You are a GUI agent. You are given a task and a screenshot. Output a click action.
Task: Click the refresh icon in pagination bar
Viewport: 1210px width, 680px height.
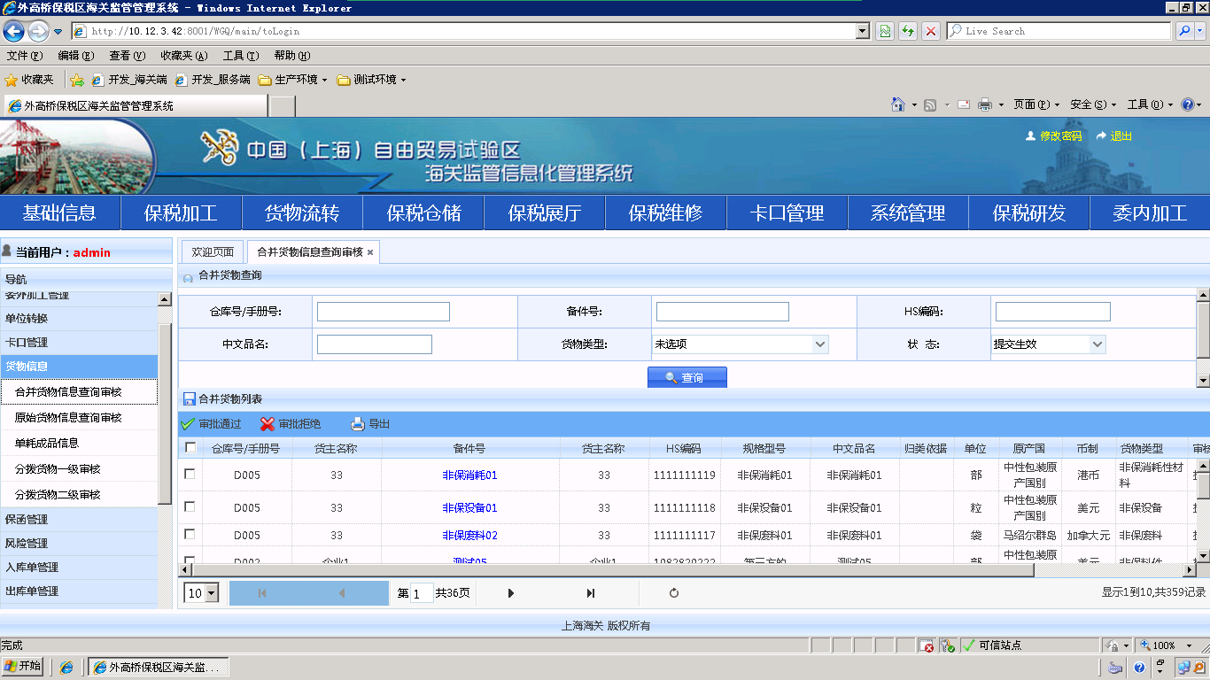[674, 593]
